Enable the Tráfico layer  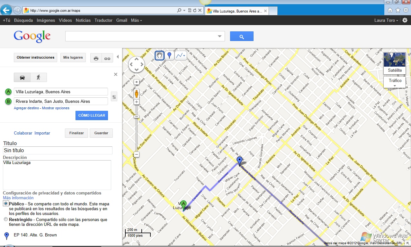pyautogui.click(x=394, y=81)
